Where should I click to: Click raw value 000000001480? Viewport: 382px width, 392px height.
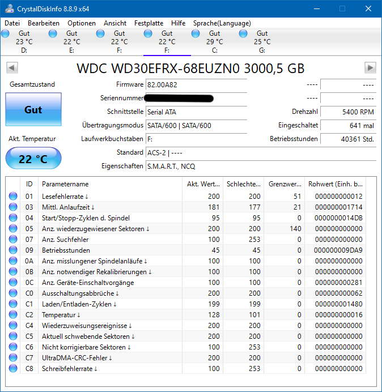(339, 304)
